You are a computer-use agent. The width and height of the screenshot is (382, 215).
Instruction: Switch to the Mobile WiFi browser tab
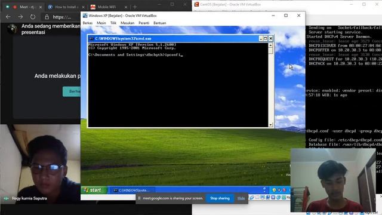[109, 7]
